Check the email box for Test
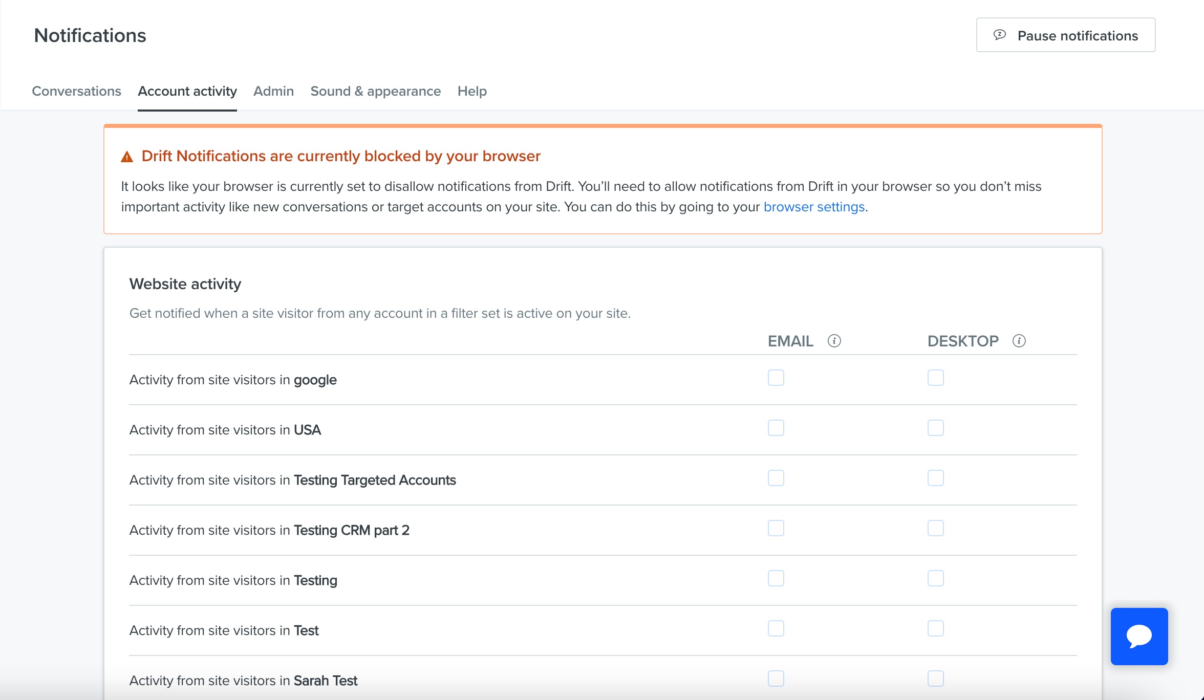 (776, 628)
